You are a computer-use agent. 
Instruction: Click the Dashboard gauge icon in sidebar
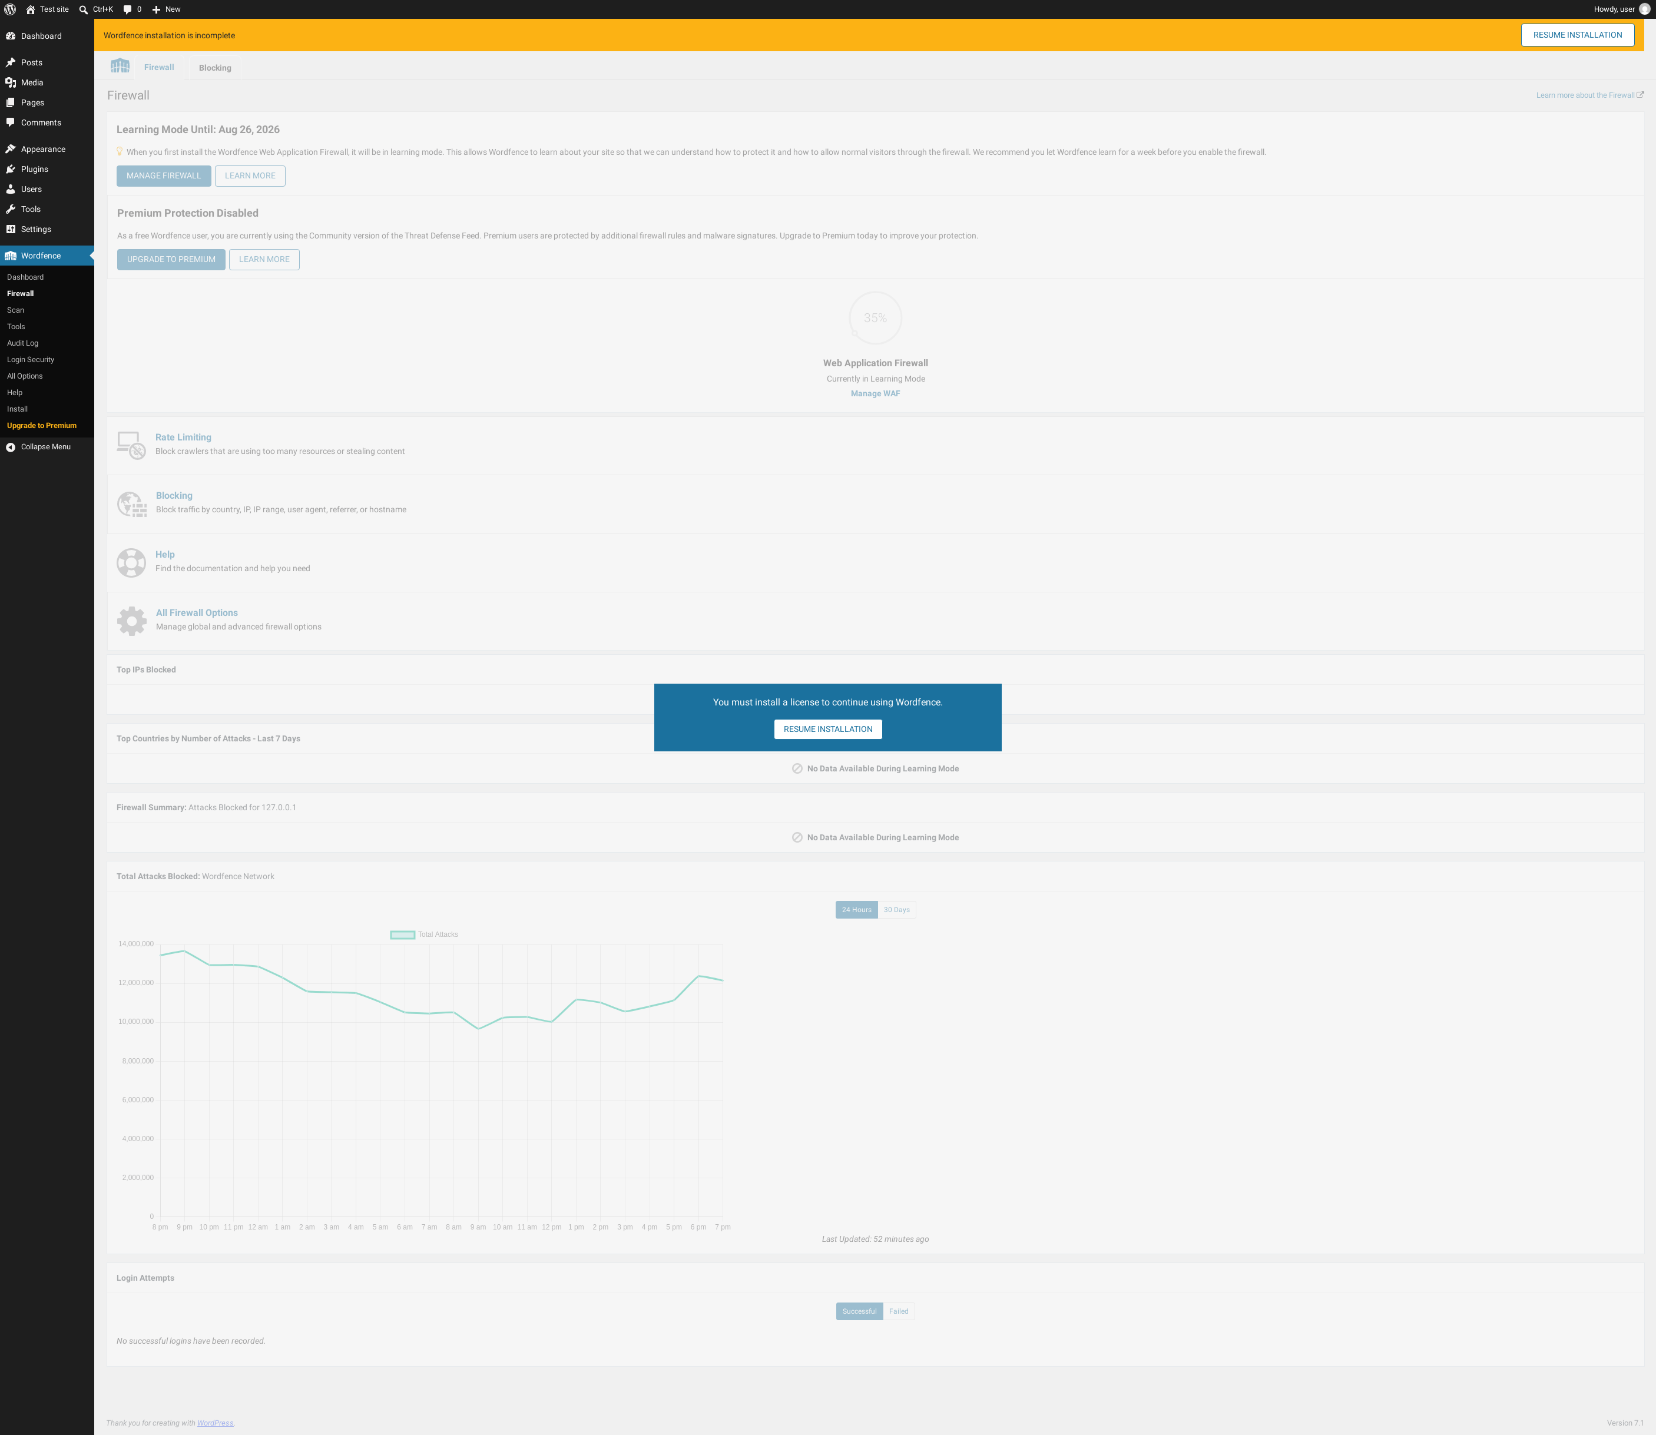tap(11, 36)
